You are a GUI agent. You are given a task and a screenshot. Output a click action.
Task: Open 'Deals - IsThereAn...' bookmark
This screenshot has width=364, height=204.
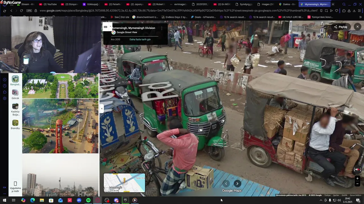(203, 17)
